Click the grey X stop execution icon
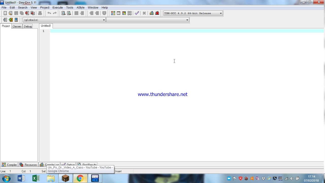 (x=144, y=13)
